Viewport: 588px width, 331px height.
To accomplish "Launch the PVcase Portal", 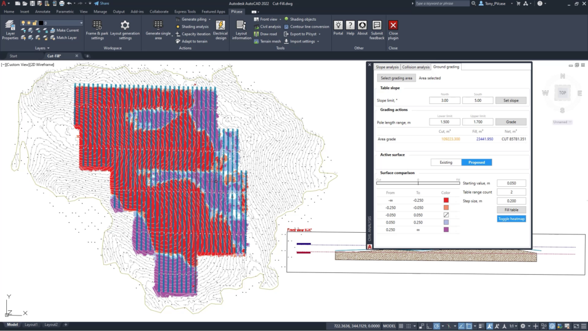I will tap(338, 26).
